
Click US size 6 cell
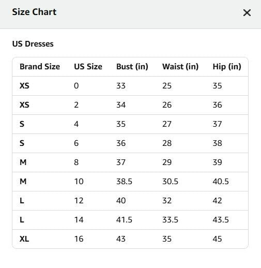(76, 143)
